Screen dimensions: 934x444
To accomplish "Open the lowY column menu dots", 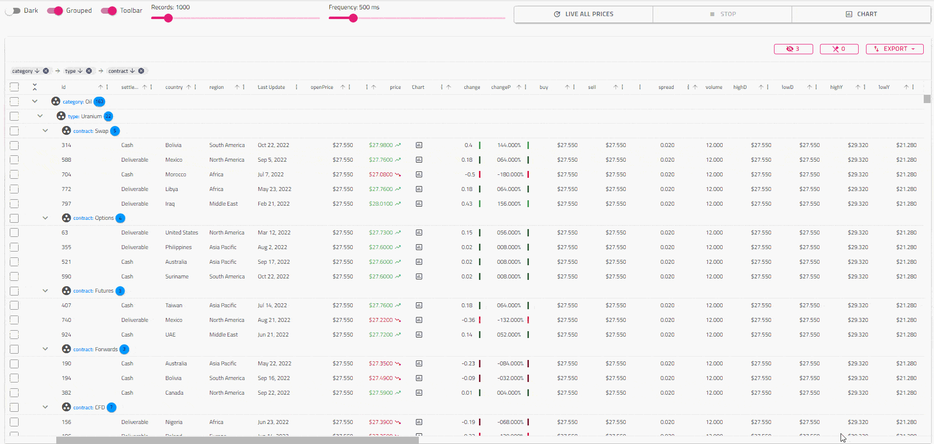I will [x=913, y=87].
